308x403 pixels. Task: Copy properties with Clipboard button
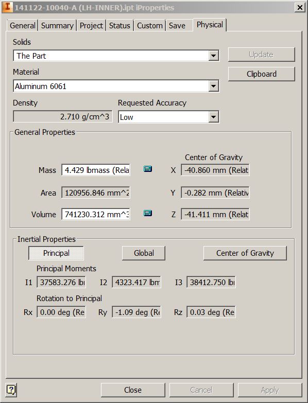[x=261, y=74]
